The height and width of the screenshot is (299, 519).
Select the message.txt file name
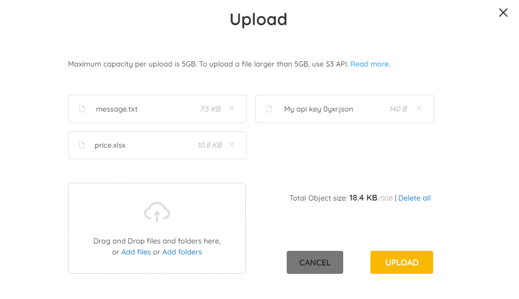click(x=117, y=109)
